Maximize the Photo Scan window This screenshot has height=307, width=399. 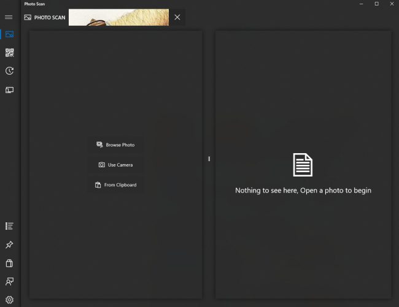pyautogui.click(x=377, y=4)
